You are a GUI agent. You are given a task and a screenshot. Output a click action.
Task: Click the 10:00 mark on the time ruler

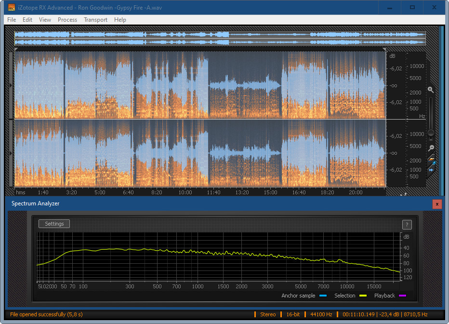[185, 192]
